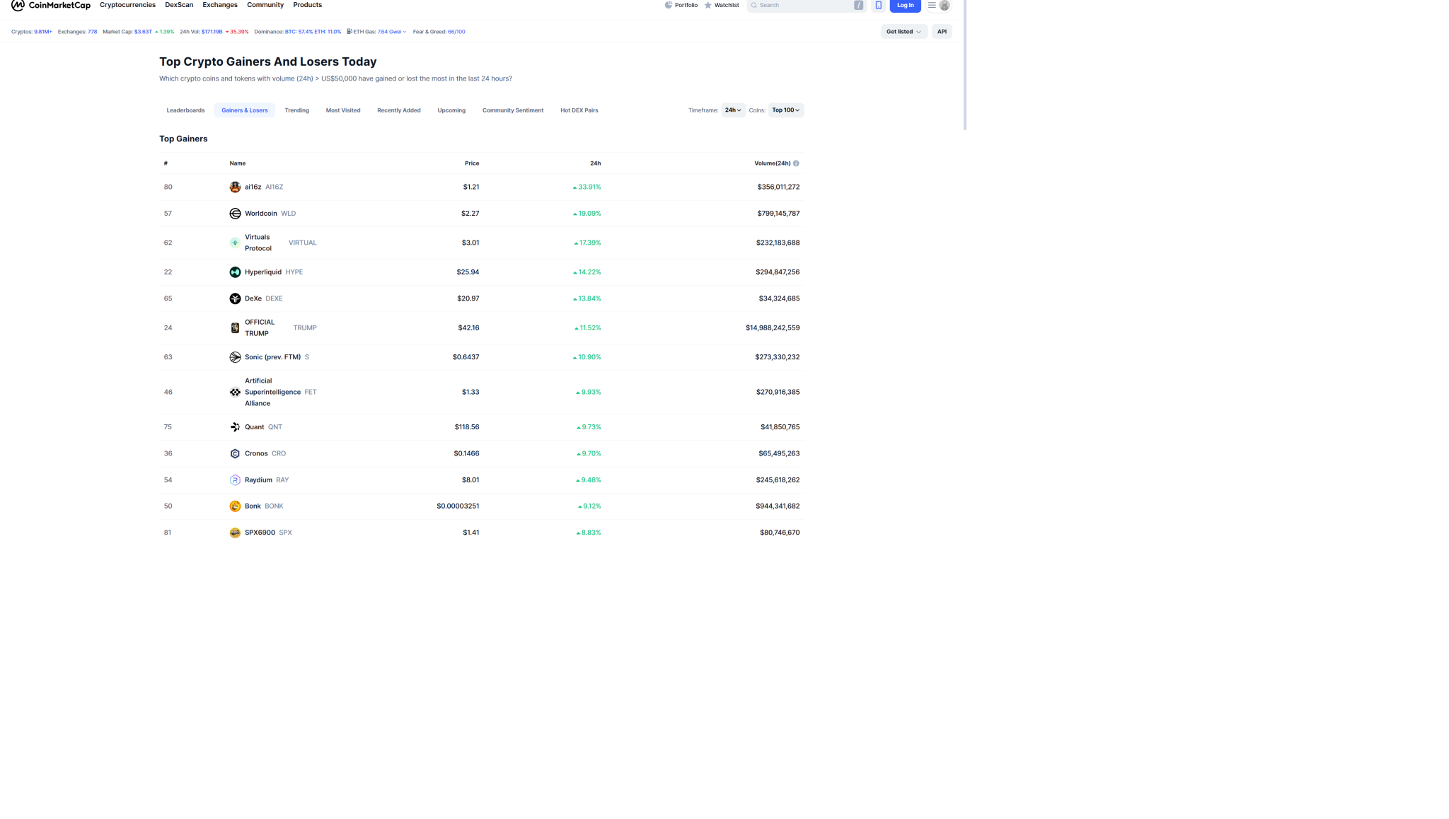
Task: Open the mobile app phone icon
Action: coord(878,6)
